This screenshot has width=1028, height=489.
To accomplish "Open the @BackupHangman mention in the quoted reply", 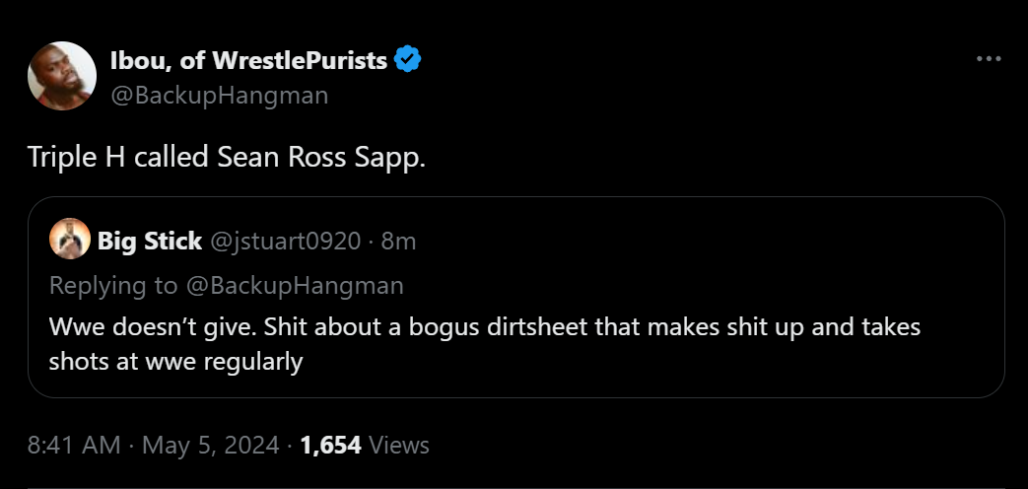I will pos(294,286).
